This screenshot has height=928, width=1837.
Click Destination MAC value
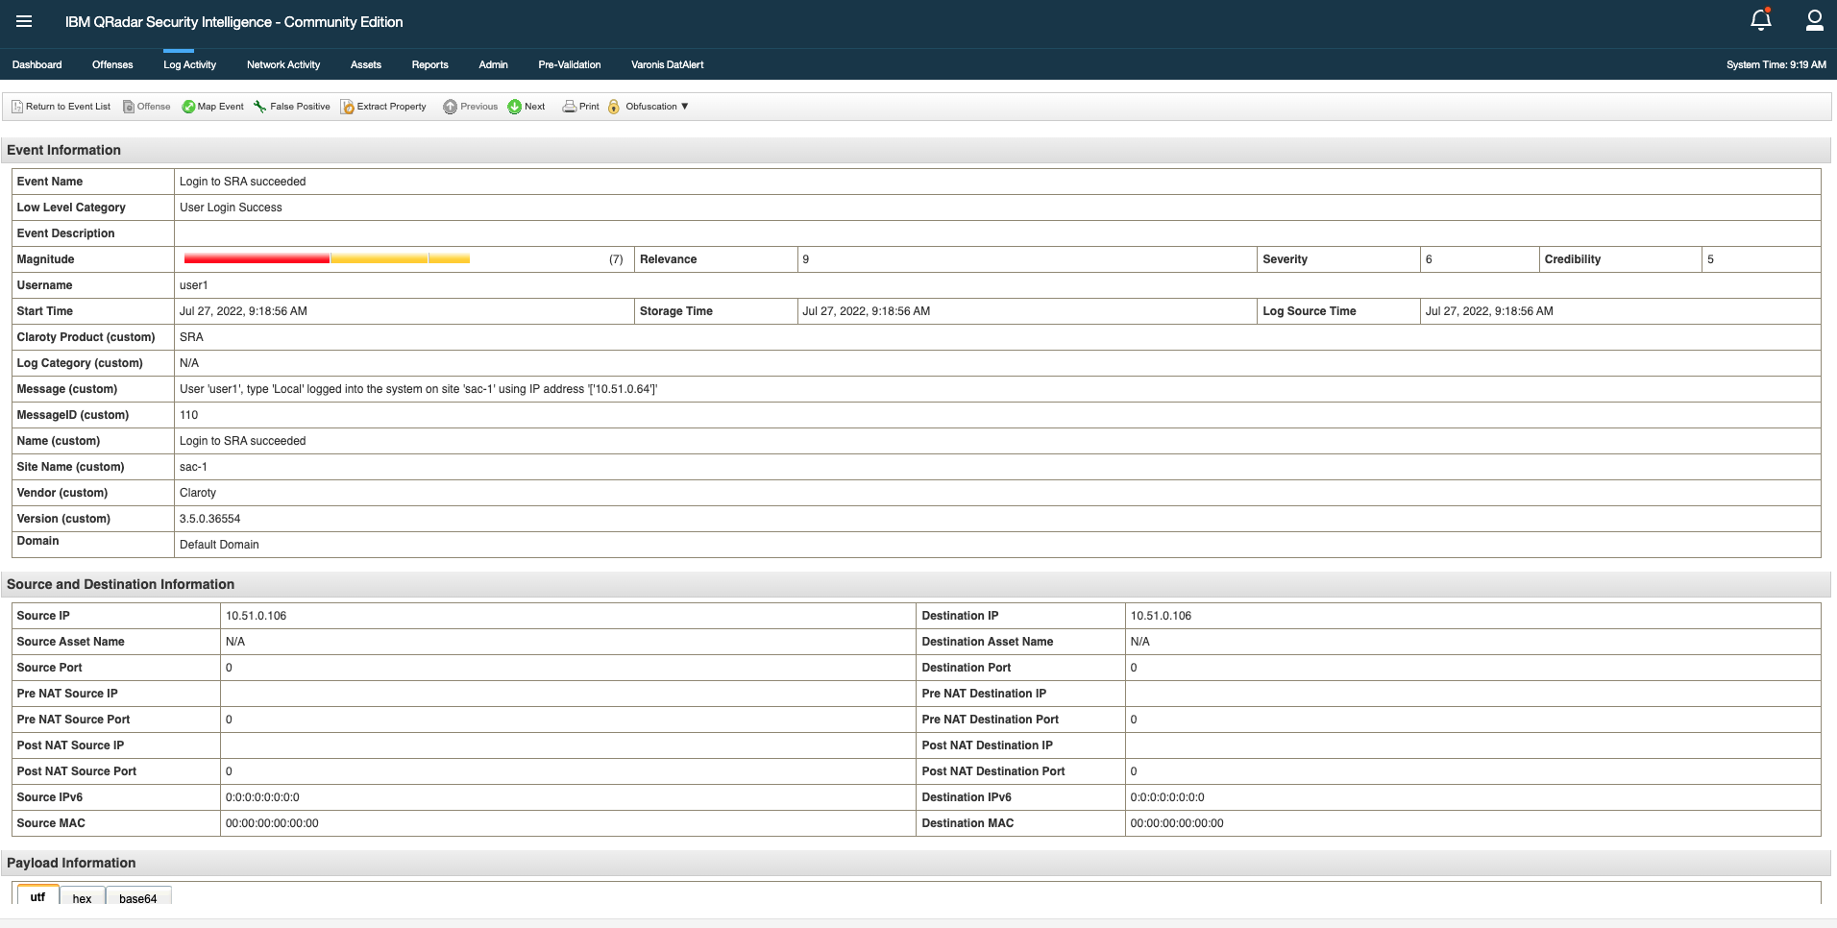click(x=1177, y=823)
